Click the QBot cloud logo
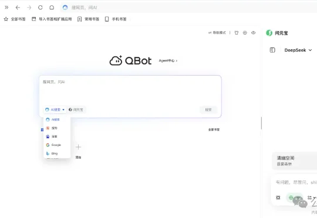 pyautogui.click(x=116, y=60)
